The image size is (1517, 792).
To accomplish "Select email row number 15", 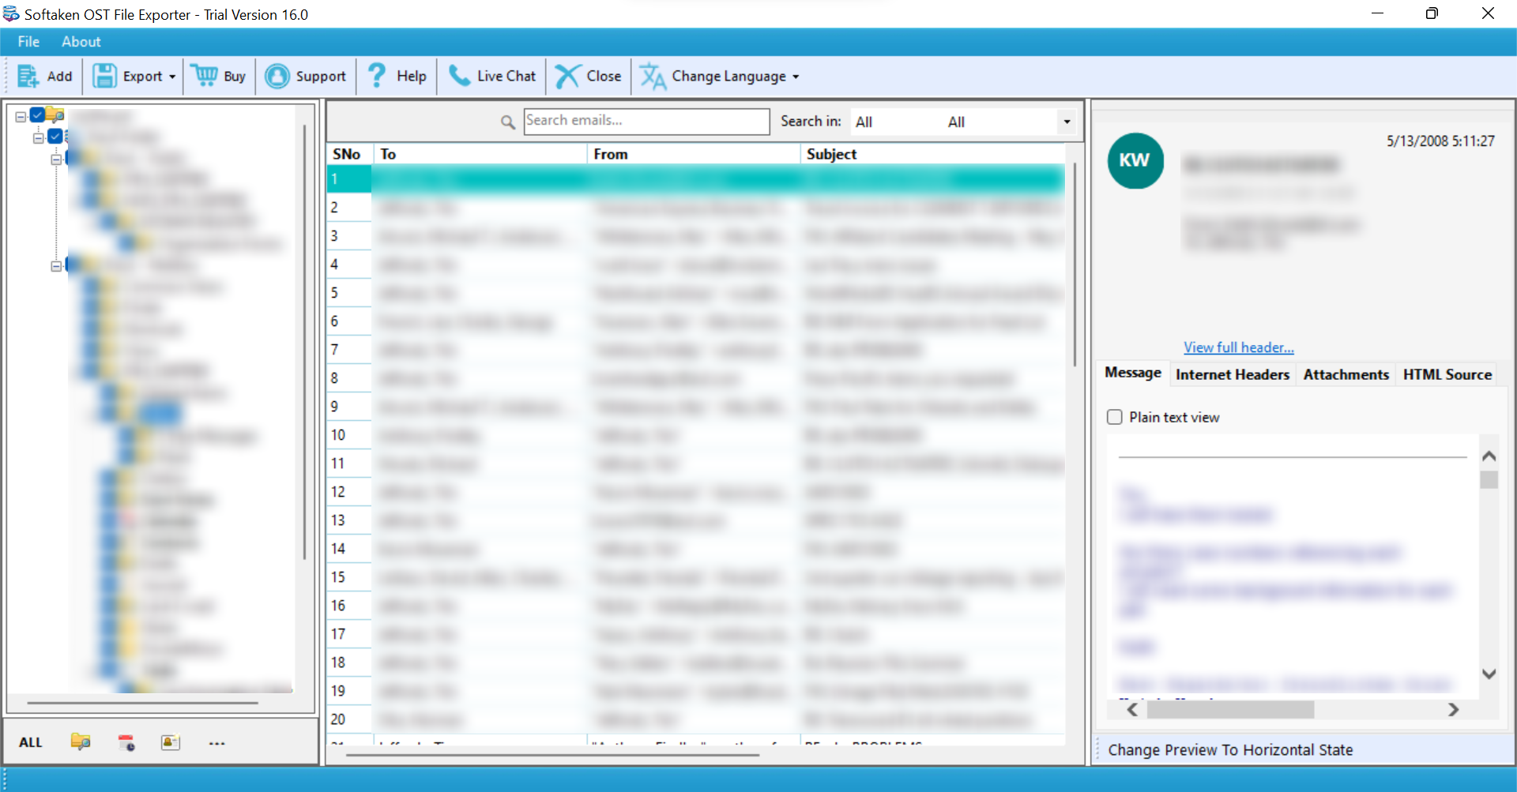I will (696, 577).
